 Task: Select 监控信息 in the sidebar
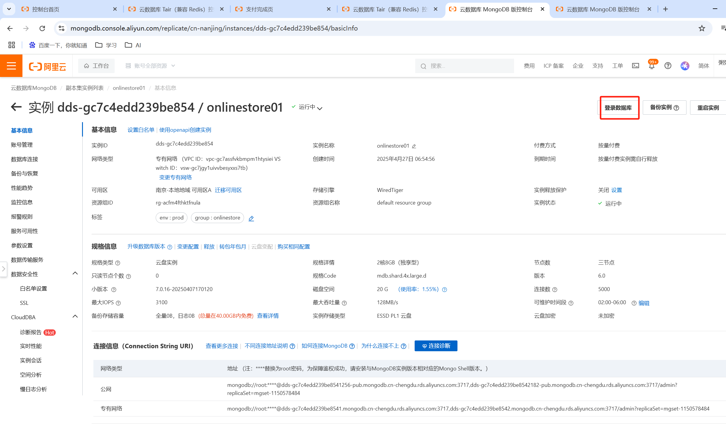22,202
